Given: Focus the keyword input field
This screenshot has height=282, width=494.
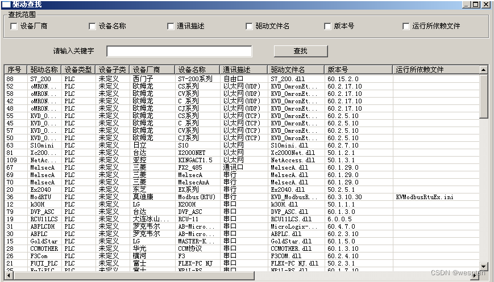Looking at the screenshot, I should coord(179,51).
